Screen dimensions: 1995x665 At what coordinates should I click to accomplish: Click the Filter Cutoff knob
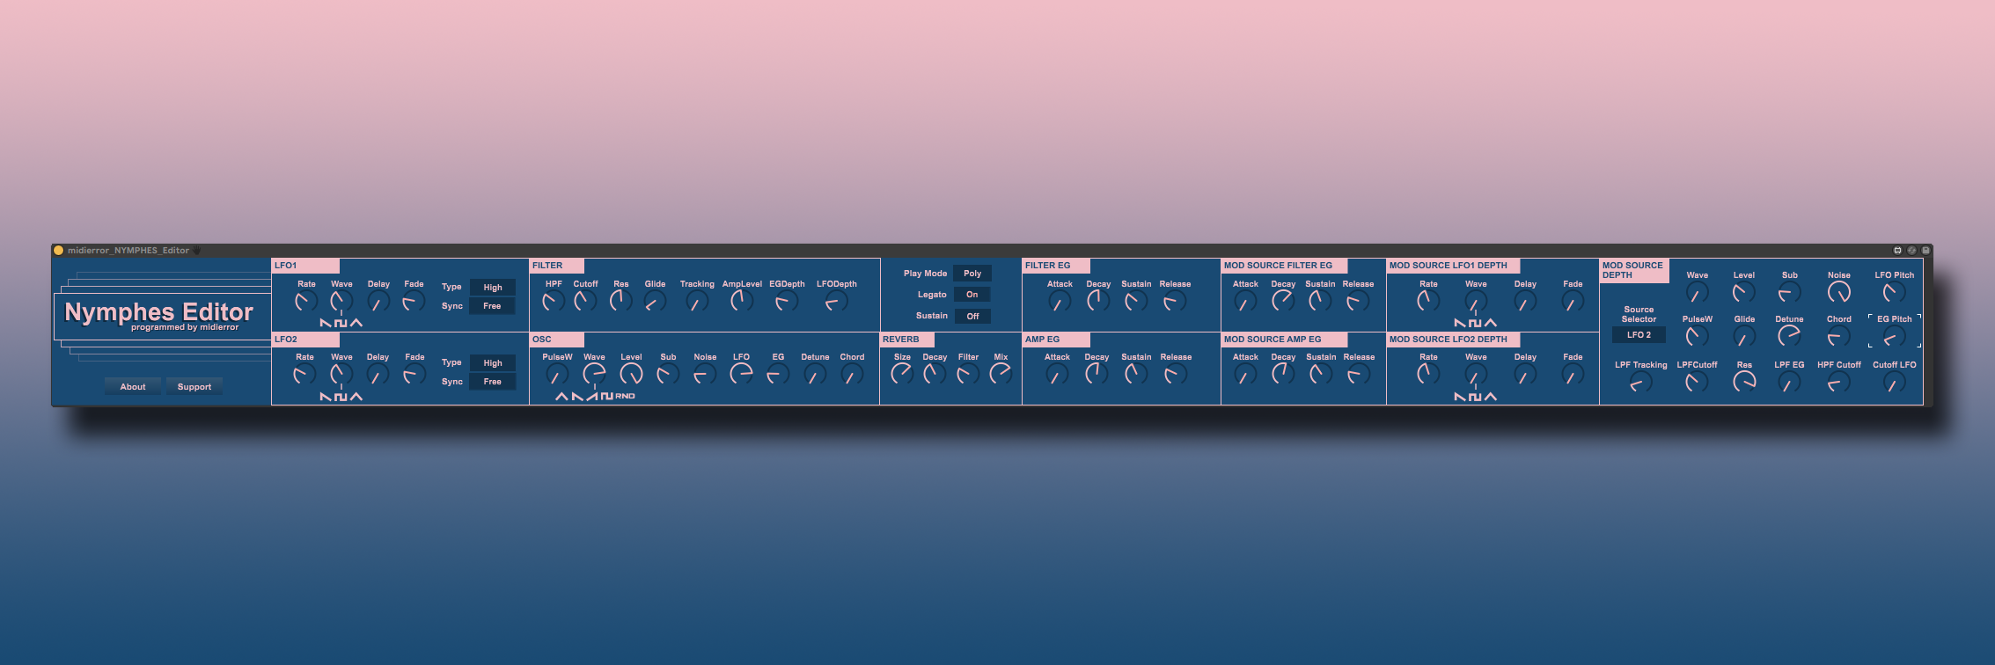coord(585,302)
